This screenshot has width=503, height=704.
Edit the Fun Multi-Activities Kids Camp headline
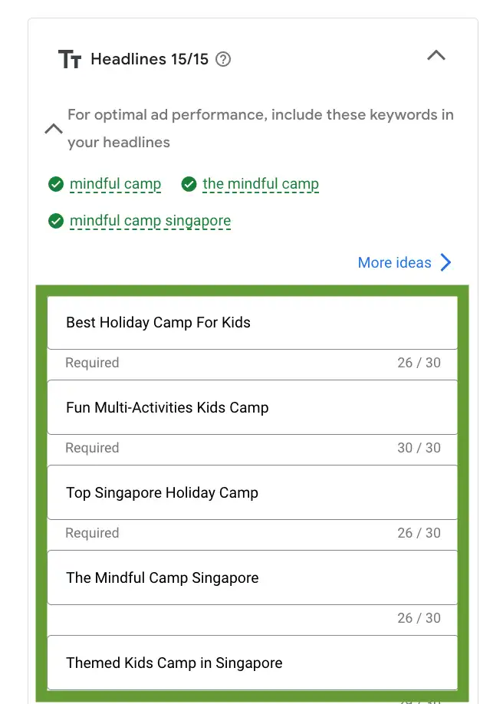click(252, 407)
